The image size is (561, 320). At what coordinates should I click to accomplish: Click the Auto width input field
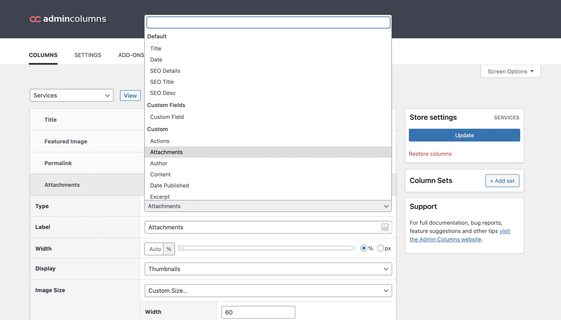(x=154, y=249)
